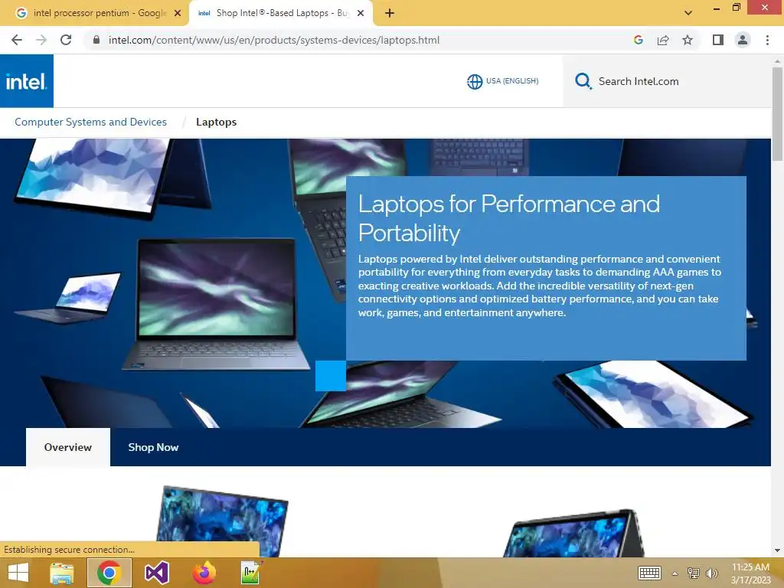Reload the page with the refresh icon
The height and width of the screenshot is (588, 784).
[x=66, y=40]
